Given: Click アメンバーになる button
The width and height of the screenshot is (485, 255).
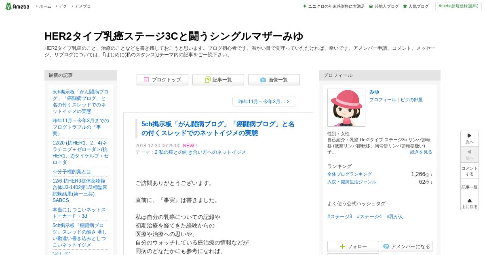Looking at the screenshot, I should (x=407, y=246).
